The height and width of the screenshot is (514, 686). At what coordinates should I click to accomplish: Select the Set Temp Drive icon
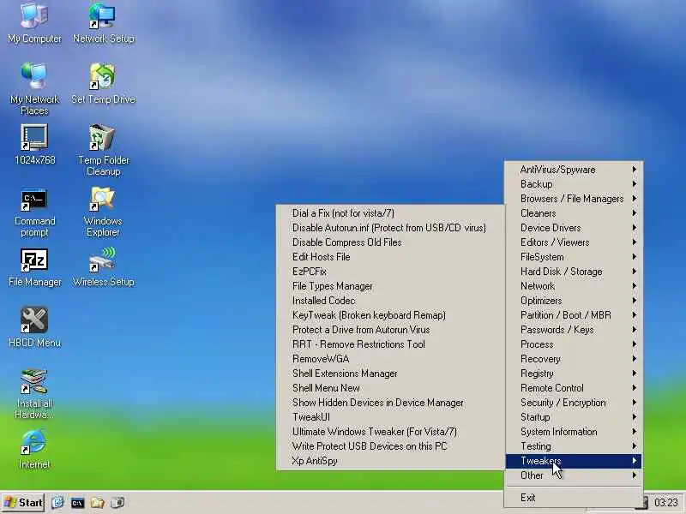[x=103, y=83]
